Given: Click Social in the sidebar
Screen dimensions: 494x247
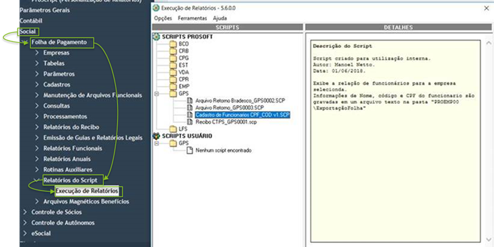Looking at the screenshot, I should [x=28, y=31].
